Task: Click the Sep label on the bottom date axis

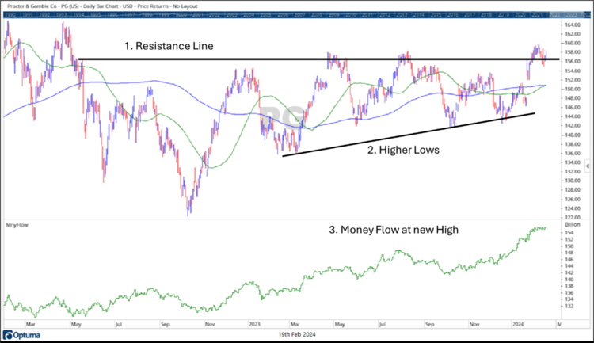Action: coord(166,323)
